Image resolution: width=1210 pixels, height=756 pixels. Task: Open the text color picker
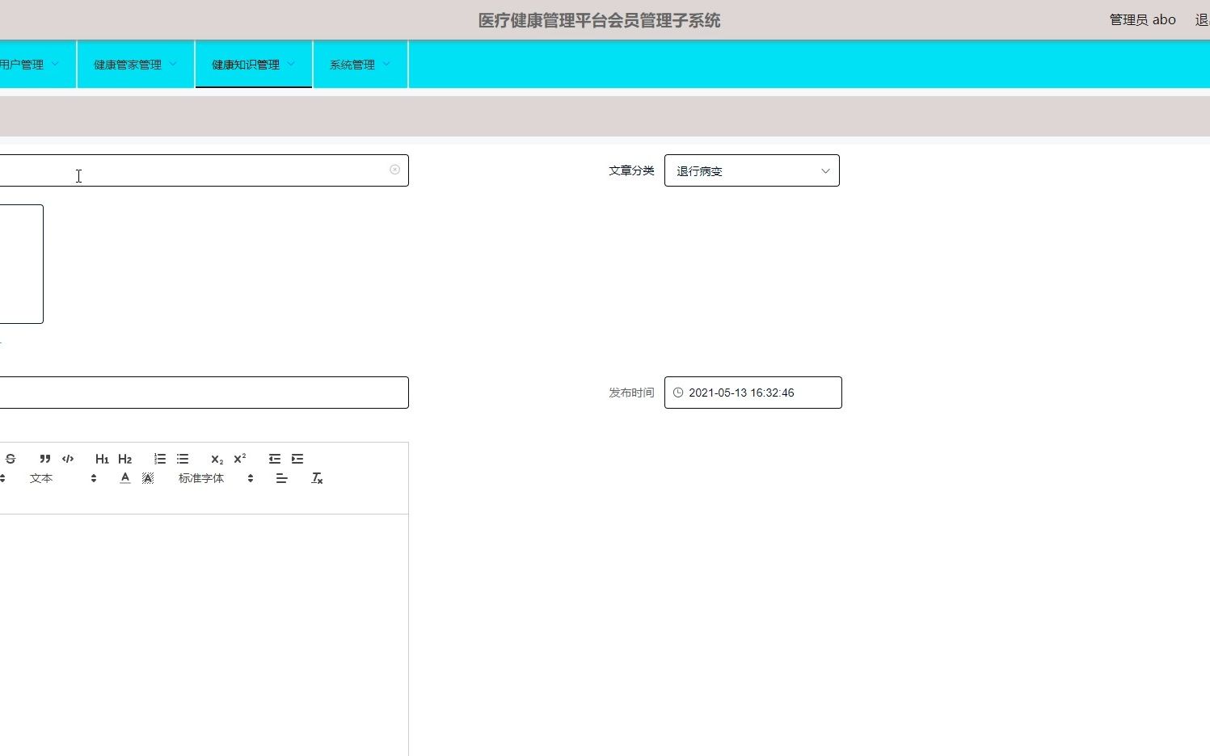124,478
